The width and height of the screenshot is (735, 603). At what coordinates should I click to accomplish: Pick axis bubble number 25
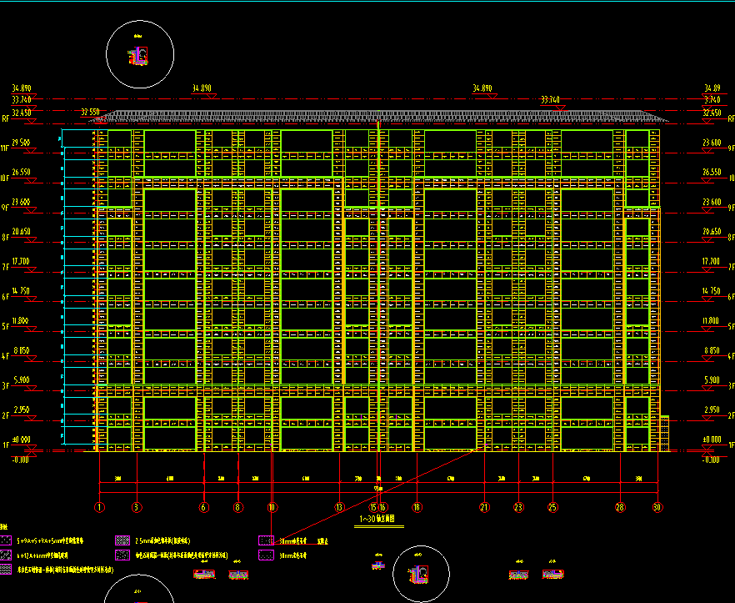tap(552, 507)
